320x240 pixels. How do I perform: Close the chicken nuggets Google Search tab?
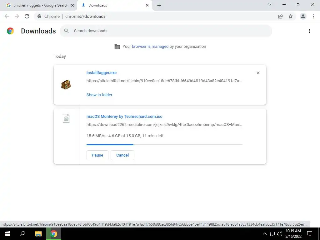(x=72, y=5)
